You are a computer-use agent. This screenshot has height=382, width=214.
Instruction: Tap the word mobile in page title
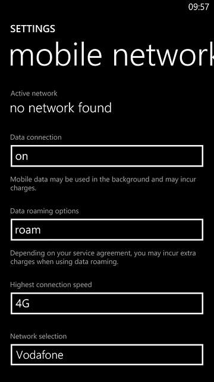55,54
